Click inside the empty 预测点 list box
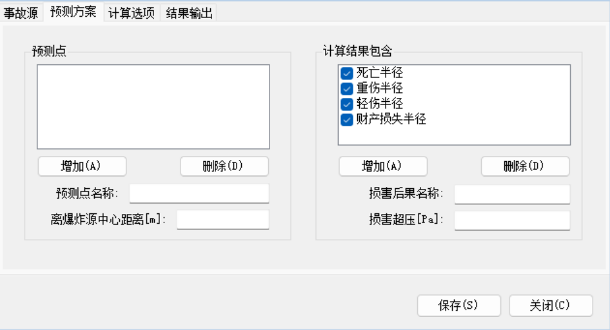Viewport: 610px width, 330px height. click(x=153, y=107)
